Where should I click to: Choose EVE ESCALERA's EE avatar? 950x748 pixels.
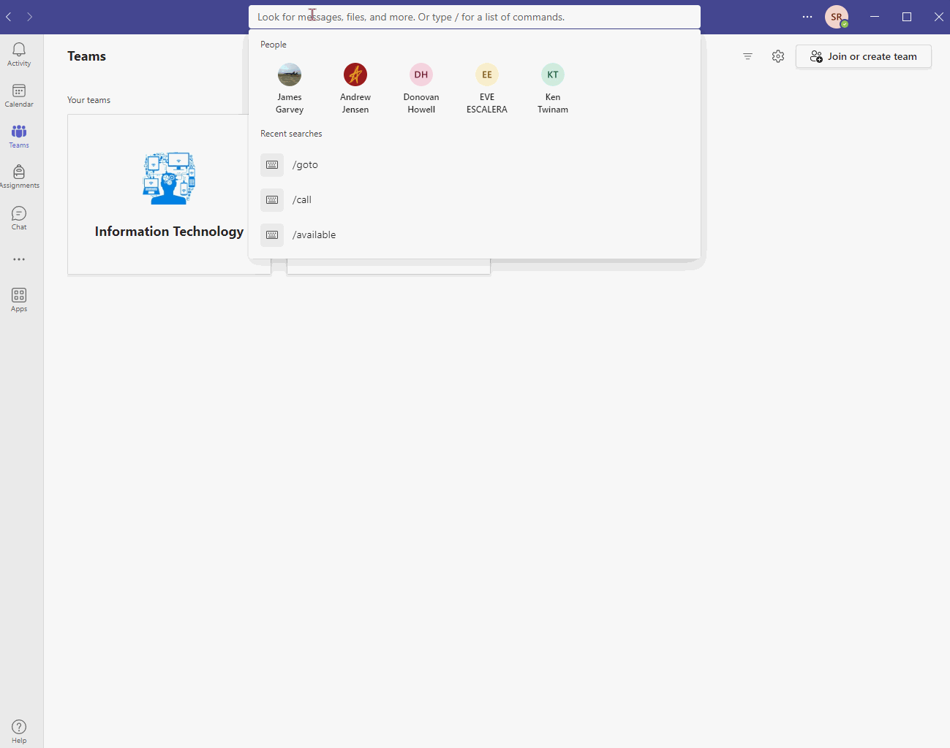point(487,75)
